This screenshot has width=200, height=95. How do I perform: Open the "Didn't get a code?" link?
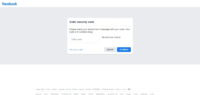pyautogui.click(x=76, y=50)
